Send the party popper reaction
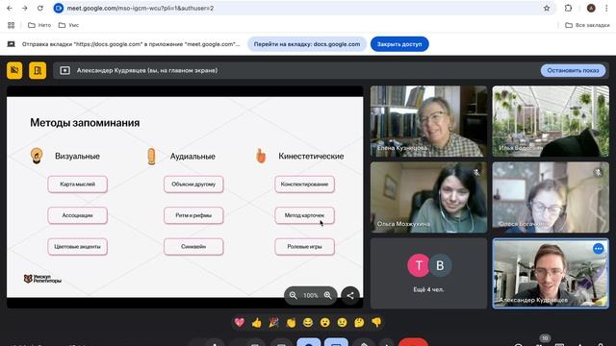Viewport: 616px width, 346px height. (x=273, y=323)
